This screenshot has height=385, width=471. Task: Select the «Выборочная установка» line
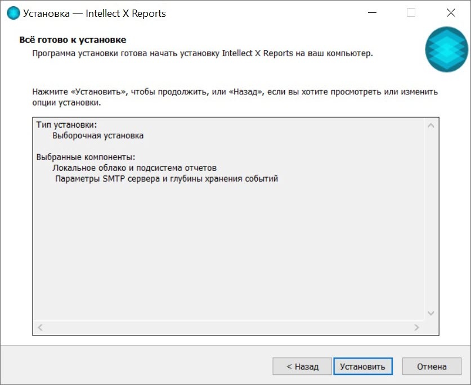pyautogui.click(x=98, y=135)
